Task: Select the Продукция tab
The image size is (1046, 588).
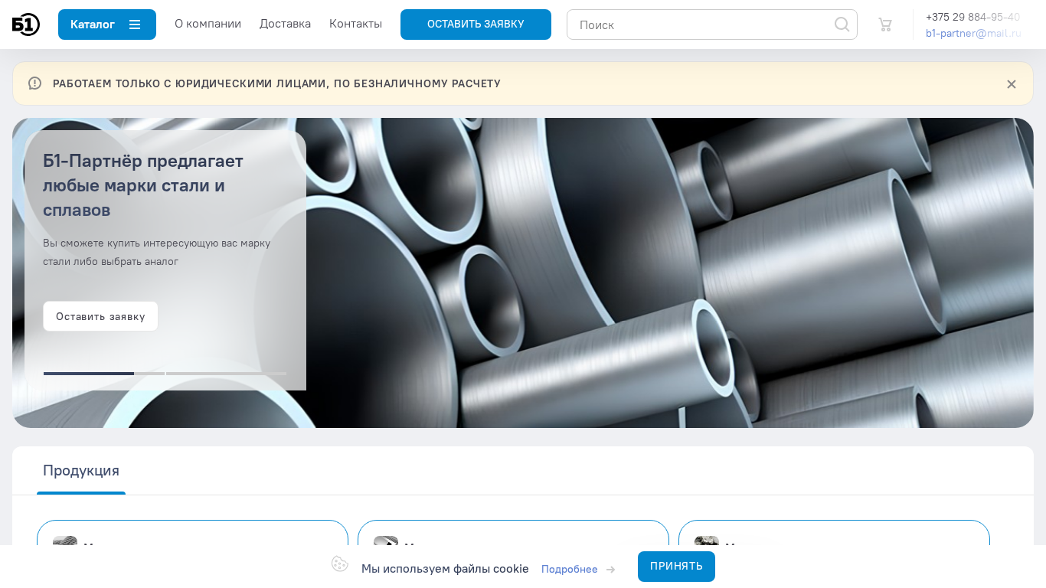Action: click(81, 471)
